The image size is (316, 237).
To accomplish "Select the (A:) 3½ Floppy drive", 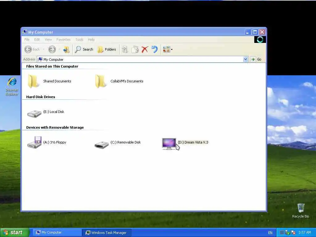I will 47,143.
